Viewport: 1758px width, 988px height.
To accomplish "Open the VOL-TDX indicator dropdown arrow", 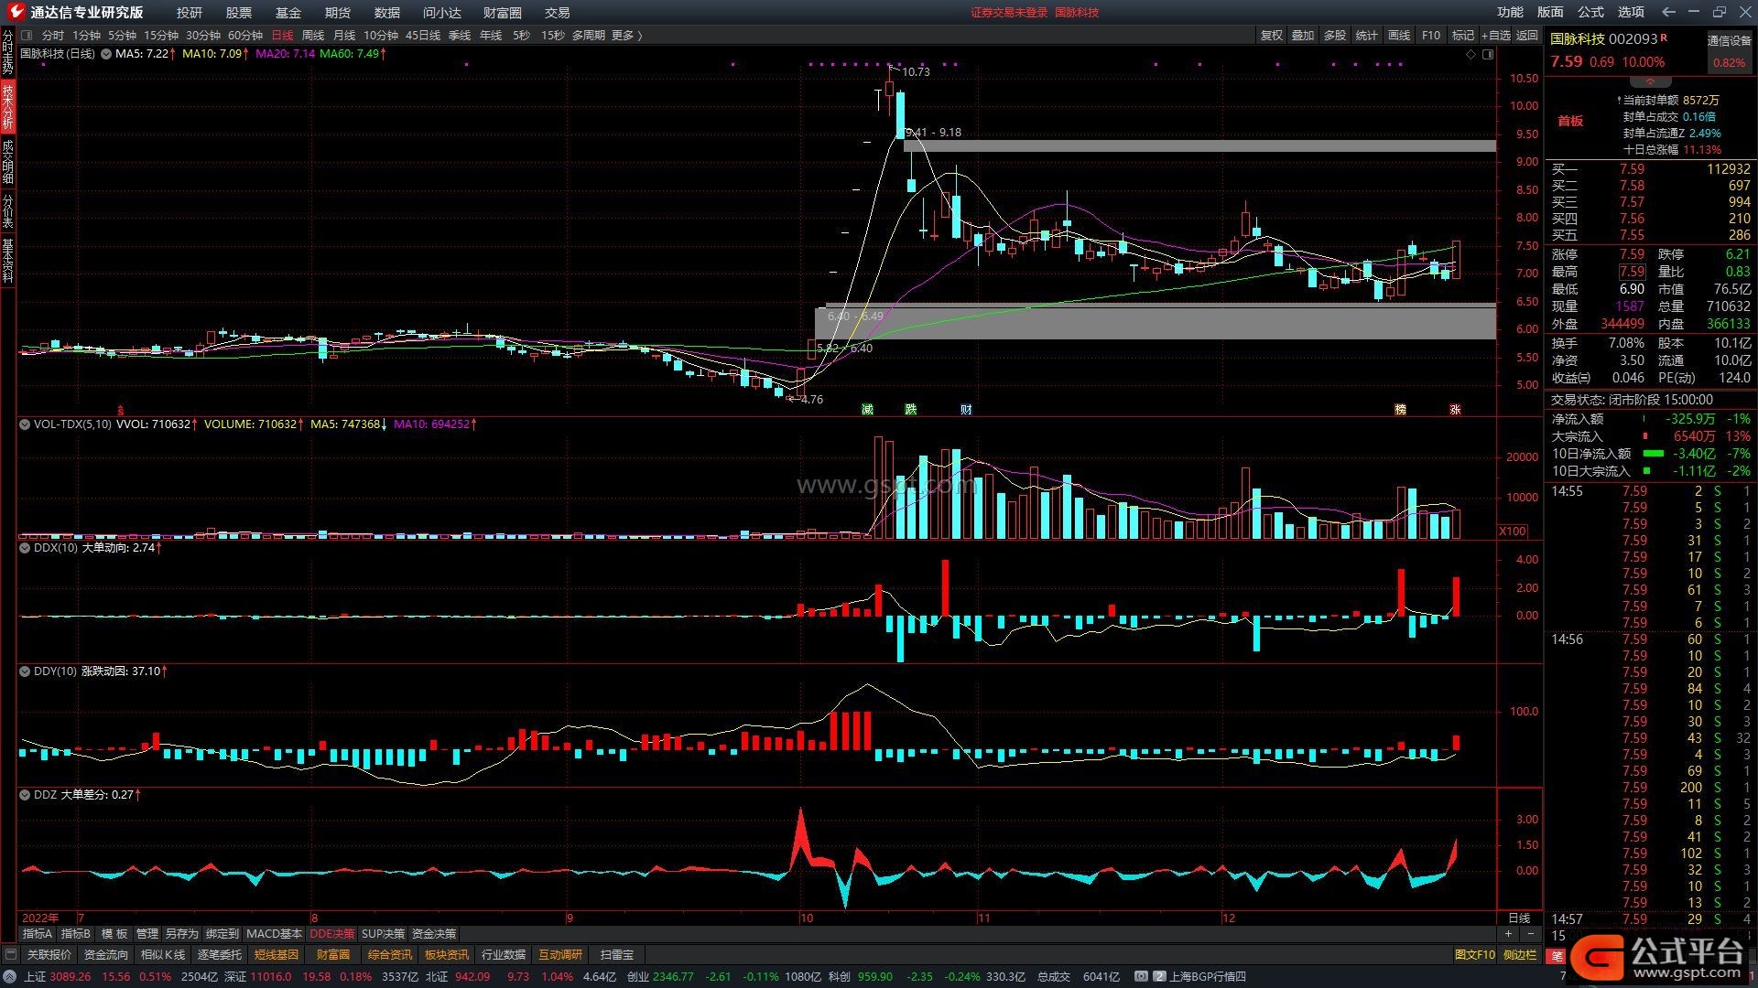I will click(x=26, y=424).
